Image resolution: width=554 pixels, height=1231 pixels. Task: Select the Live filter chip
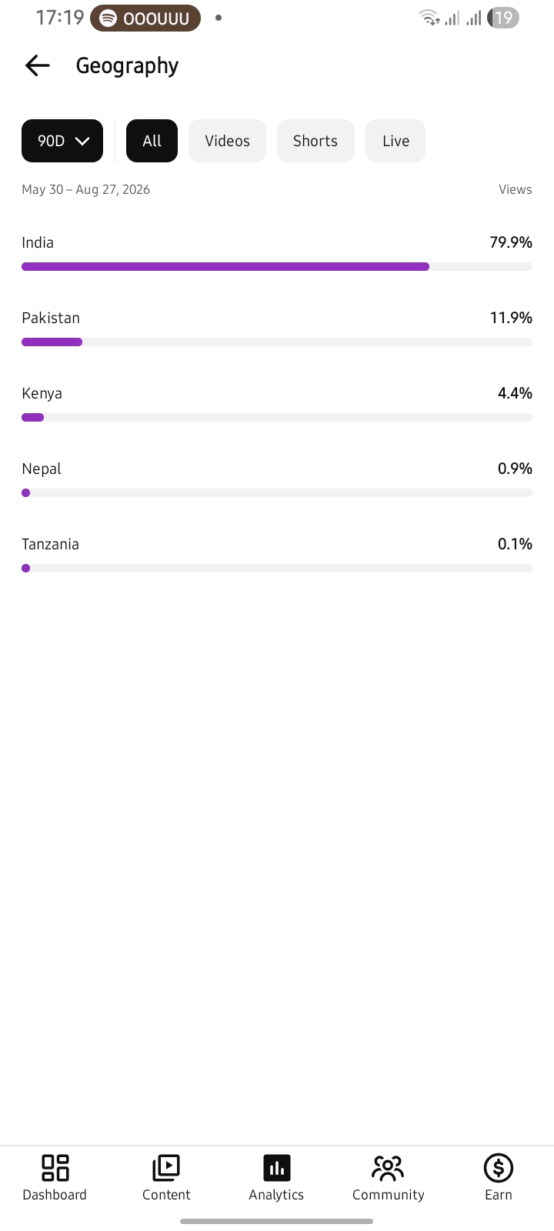coord(395,141)
